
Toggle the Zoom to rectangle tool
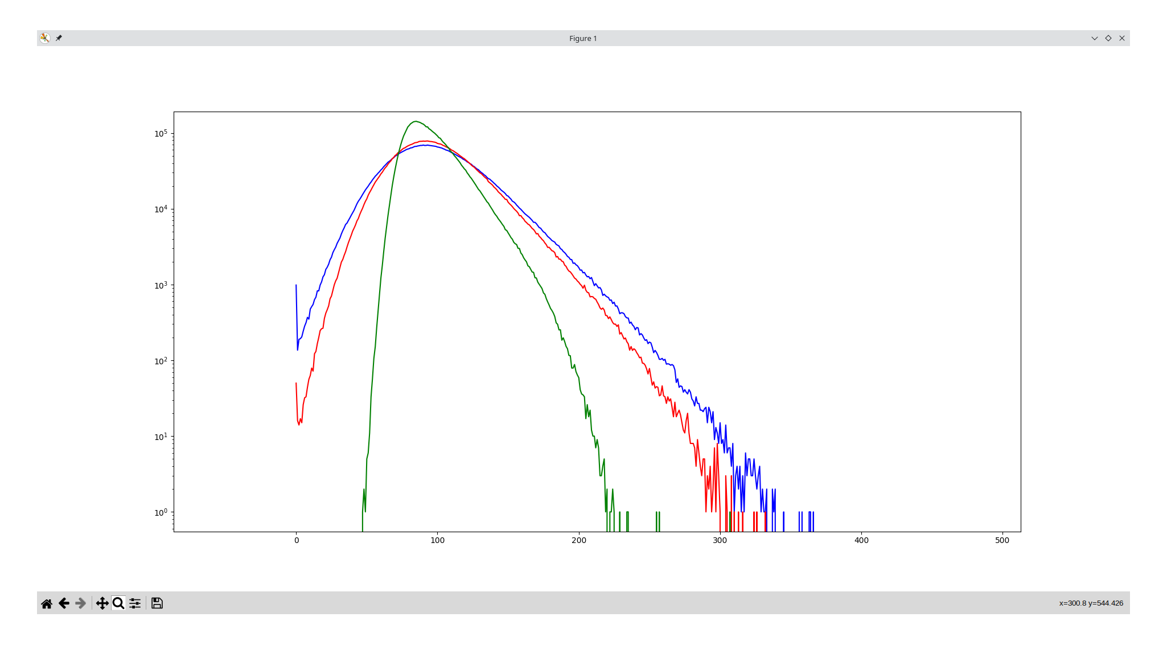pos(118,603)
